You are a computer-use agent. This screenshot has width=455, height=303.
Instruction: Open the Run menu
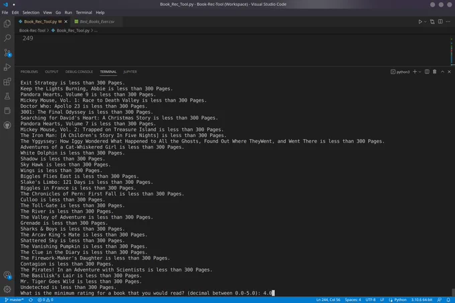[x=68, y=13]
